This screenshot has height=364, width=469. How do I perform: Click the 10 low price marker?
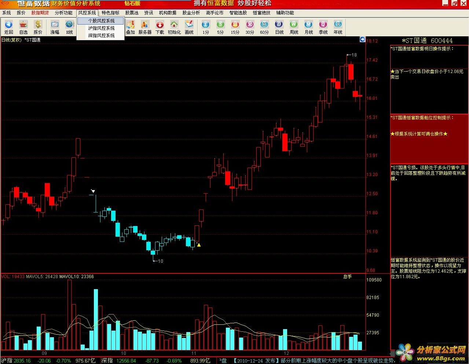pos(158,261)
